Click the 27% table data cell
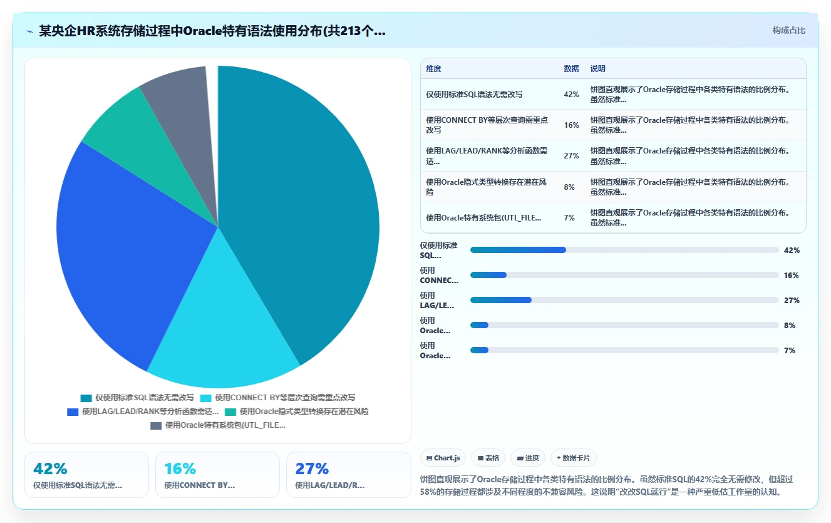This screenshot has width=831, height=523. (571, 156)
